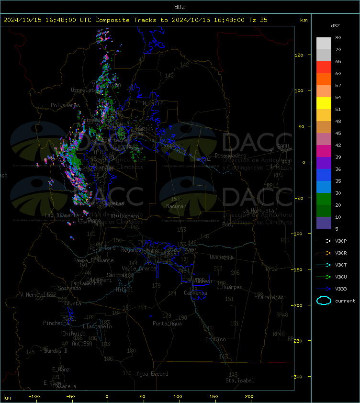The height and width of the screenshot is (403, 360).
Task: Click the 'Ant_ESA' map label
Action: tap(82, 343)
